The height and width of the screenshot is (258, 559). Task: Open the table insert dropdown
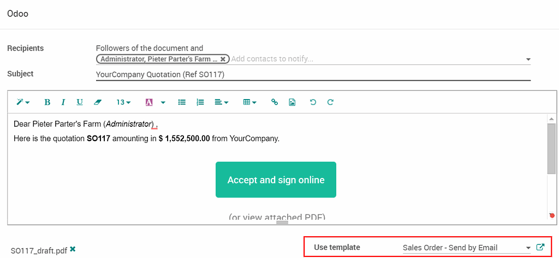coord(249,102)
